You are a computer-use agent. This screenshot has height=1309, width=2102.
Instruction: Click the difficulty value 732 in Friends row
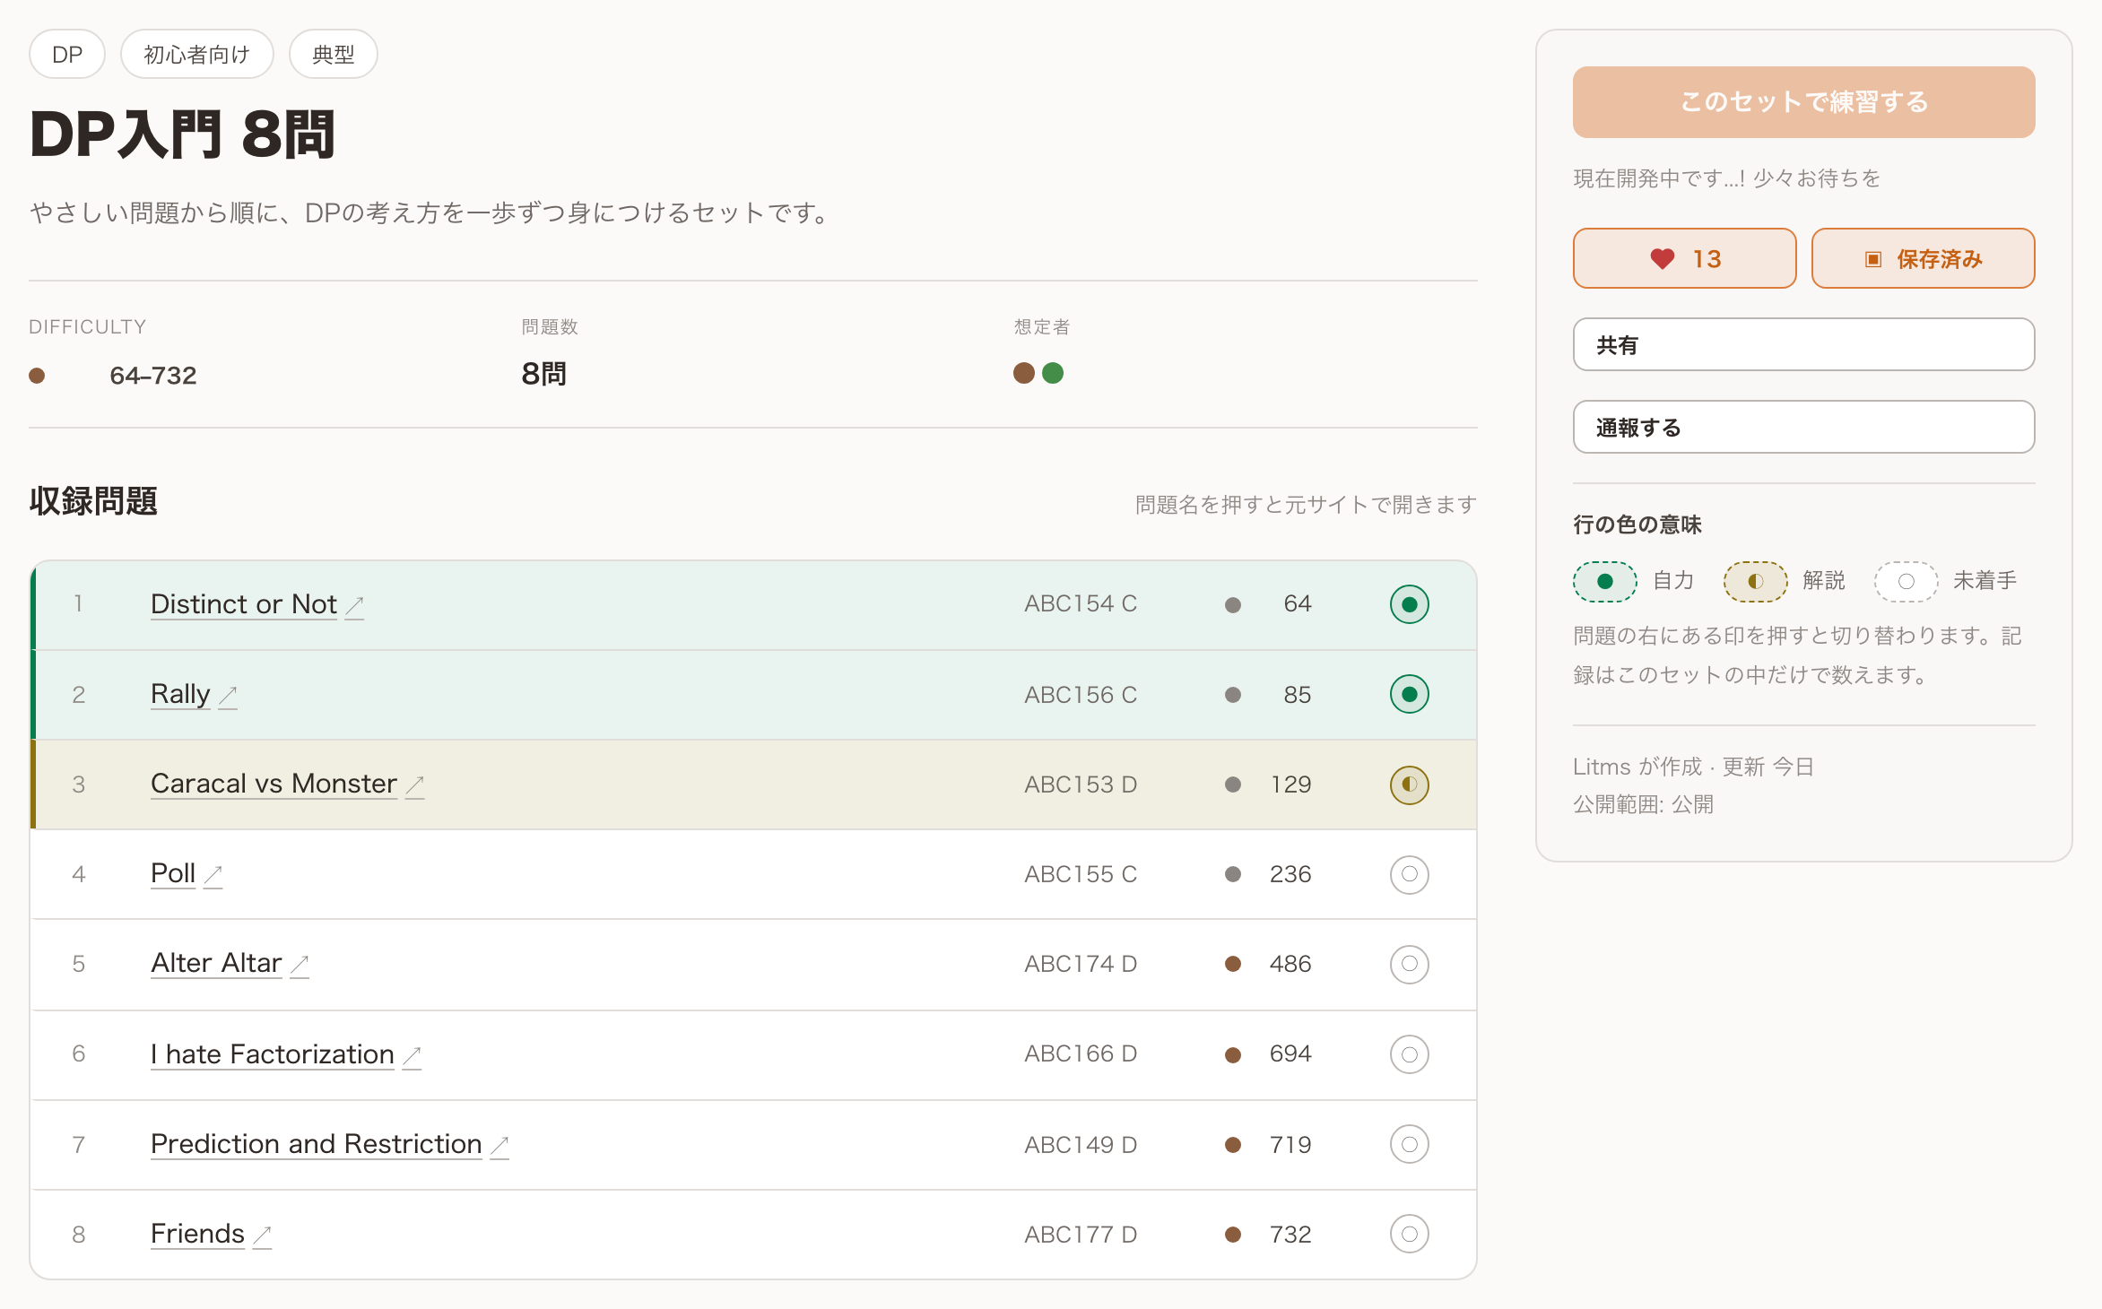point(1290,1235)
